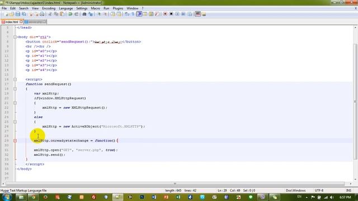Toggle Show All Characters toolbar button
358x201 pixels.
(x=133, y=14)
